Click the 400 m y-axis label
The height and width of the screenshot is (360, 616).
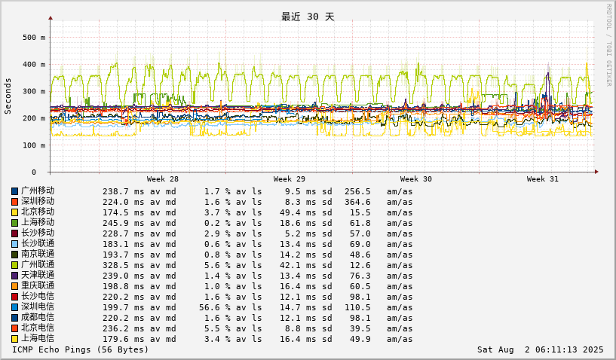coord(34,64)
